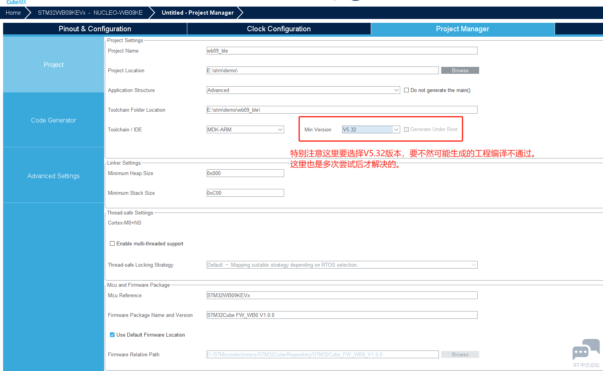The height and width of the screenshot is (371, 603).
Task: Open the Min Version dropdown
Action: [x=371, y=129]
